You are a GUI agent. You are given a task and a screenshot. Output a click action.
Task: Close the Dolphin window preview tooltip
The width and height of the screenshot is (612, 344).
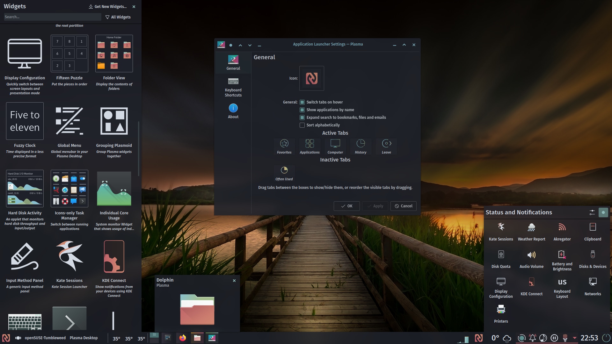(234, 281)
